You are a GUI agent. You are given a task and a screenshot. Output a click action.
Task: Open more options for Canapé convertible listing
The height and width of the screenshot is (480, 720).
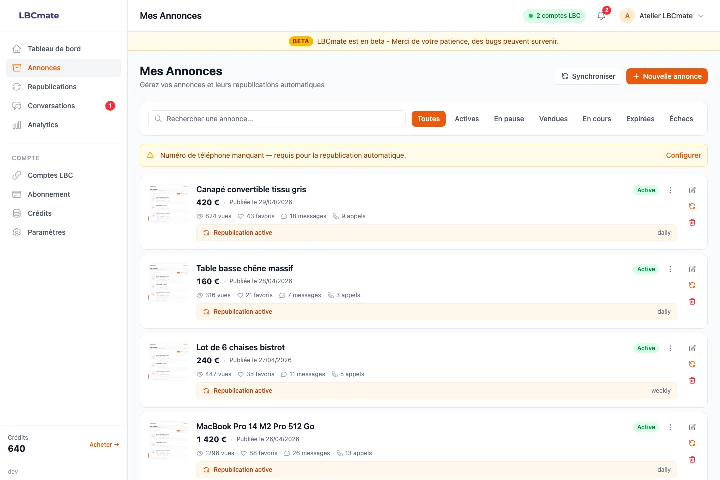(x=670, y=190)
